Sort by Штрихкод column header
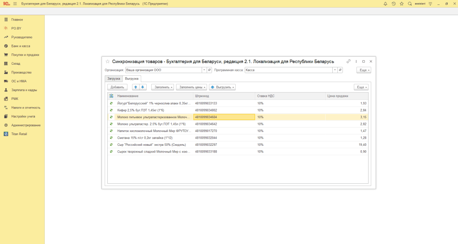Viewport: 458px width, 244px height. click(224, 96)
